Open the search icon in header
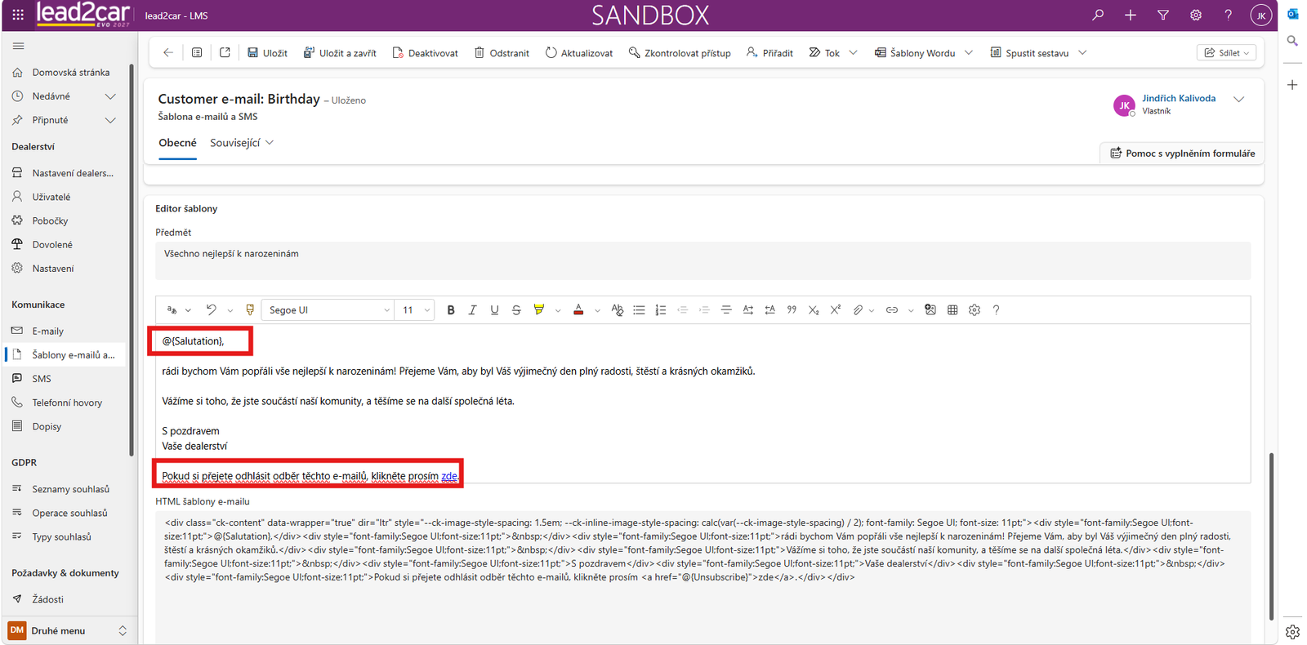The height and width of the screenshot is (645, 1307). [1098, 15]
